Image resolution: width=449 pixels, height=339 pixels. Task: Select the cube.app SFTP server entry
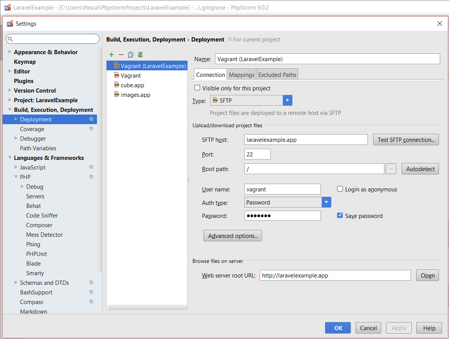tap(132, 85)
